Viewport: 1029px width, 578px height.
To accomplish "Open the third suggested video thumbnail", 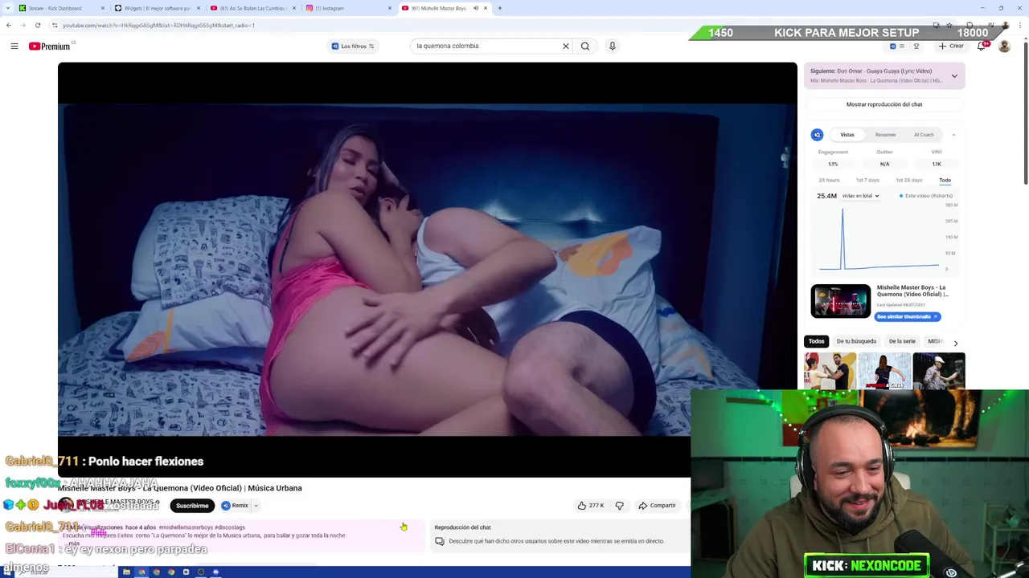I will (939, 371).
